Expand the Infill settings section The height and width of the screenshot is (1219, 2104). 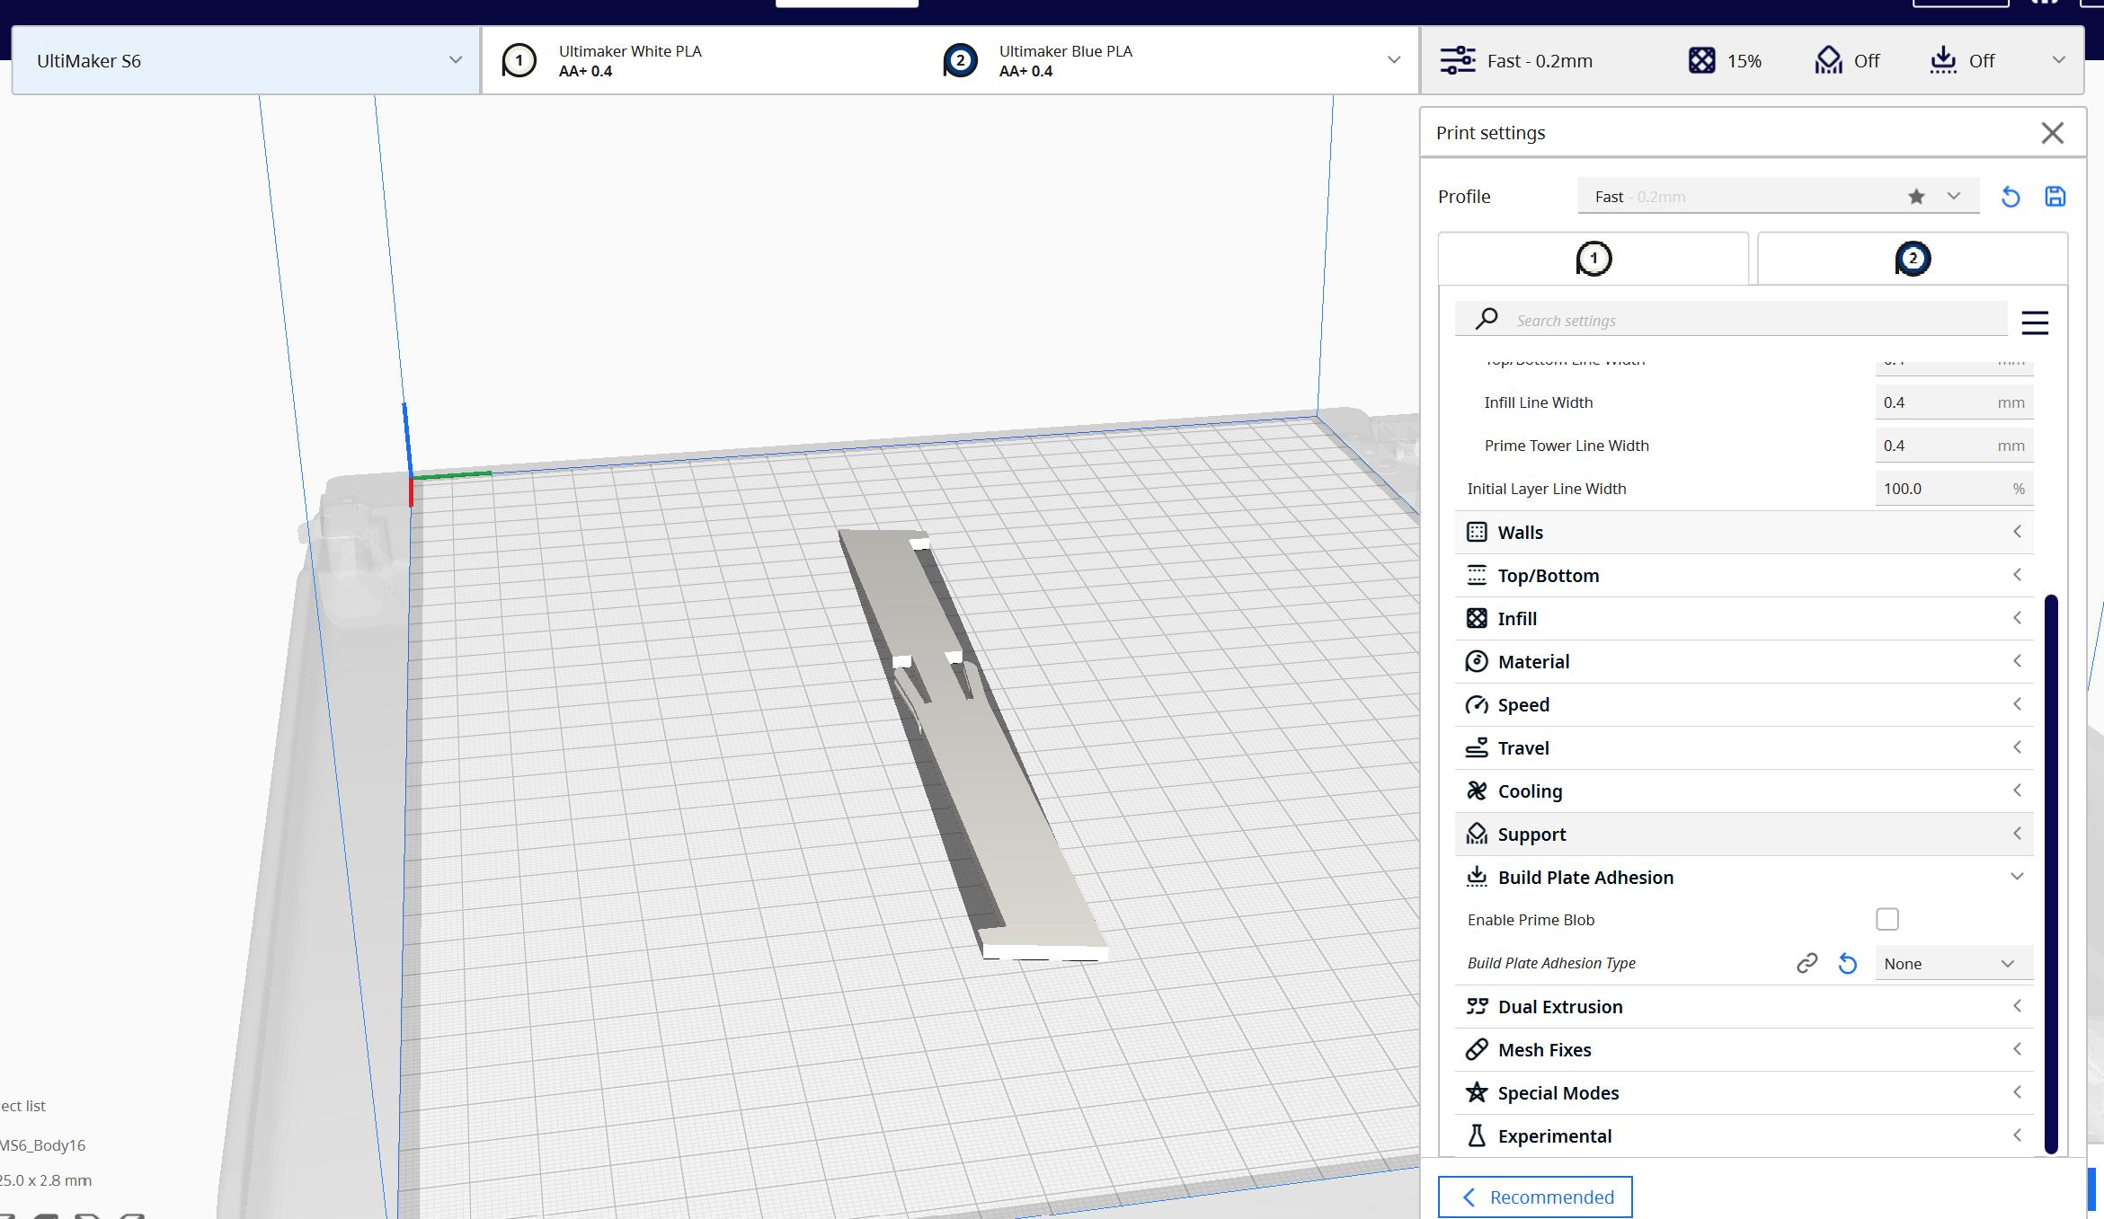click(1744, 618)
